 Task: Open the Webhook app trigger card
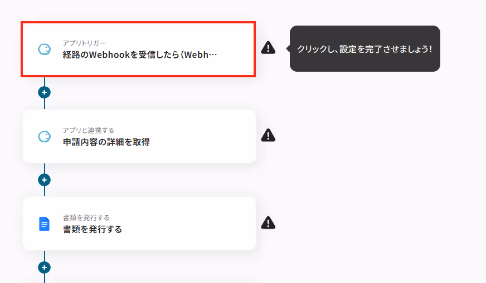pos(138,49)
